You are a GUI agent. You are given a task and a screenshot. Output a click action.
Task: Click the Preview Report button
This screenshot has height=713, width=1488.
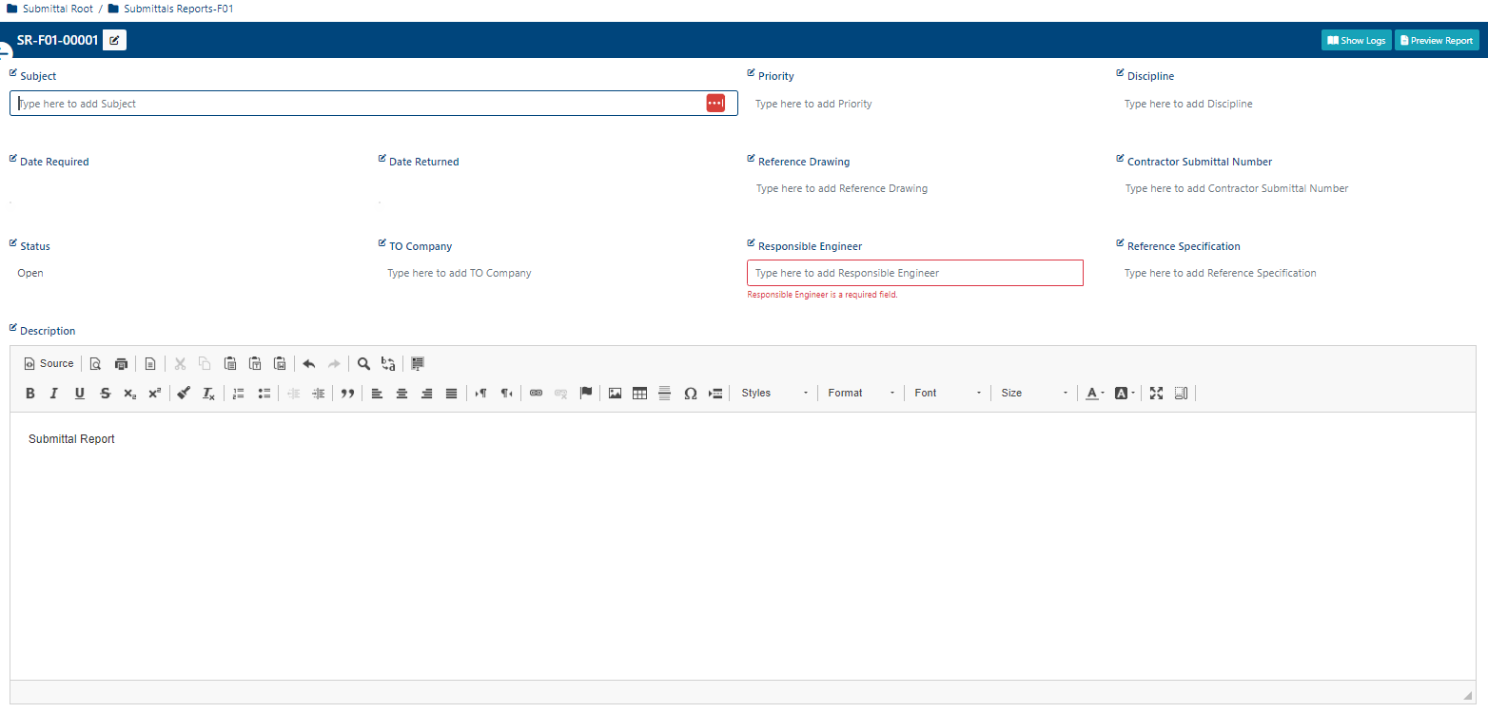(1437, 40)
